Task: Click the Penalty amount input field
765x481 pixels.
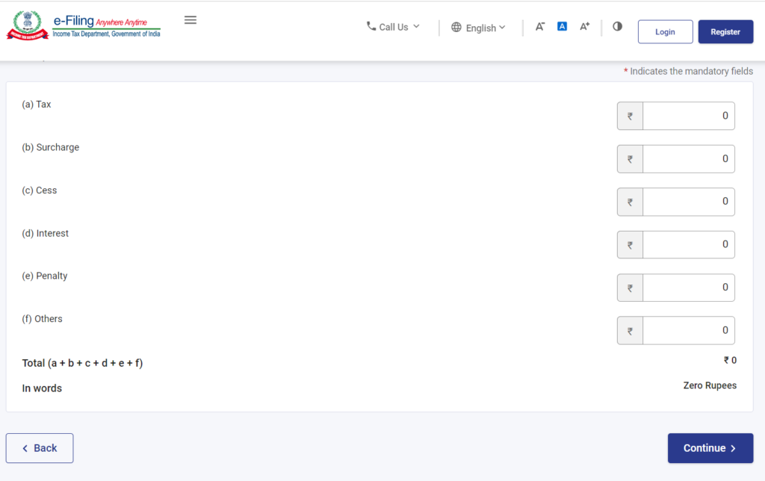Action: [687, 288]
